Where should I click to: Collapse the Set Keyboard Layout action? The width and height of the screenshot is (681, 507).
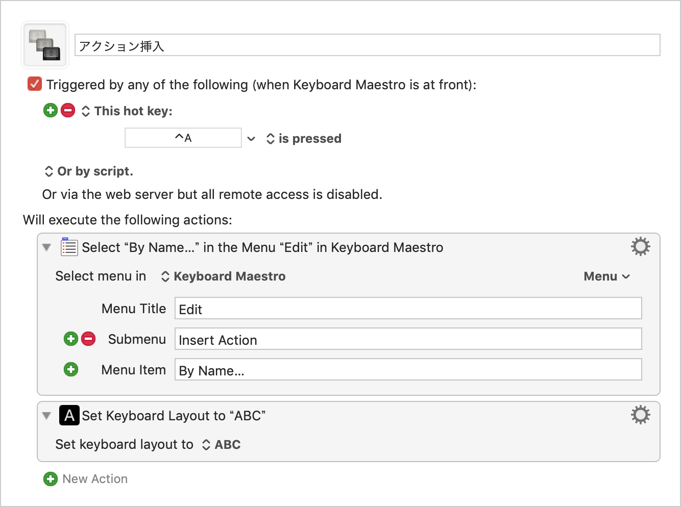[x=46, y=416]
